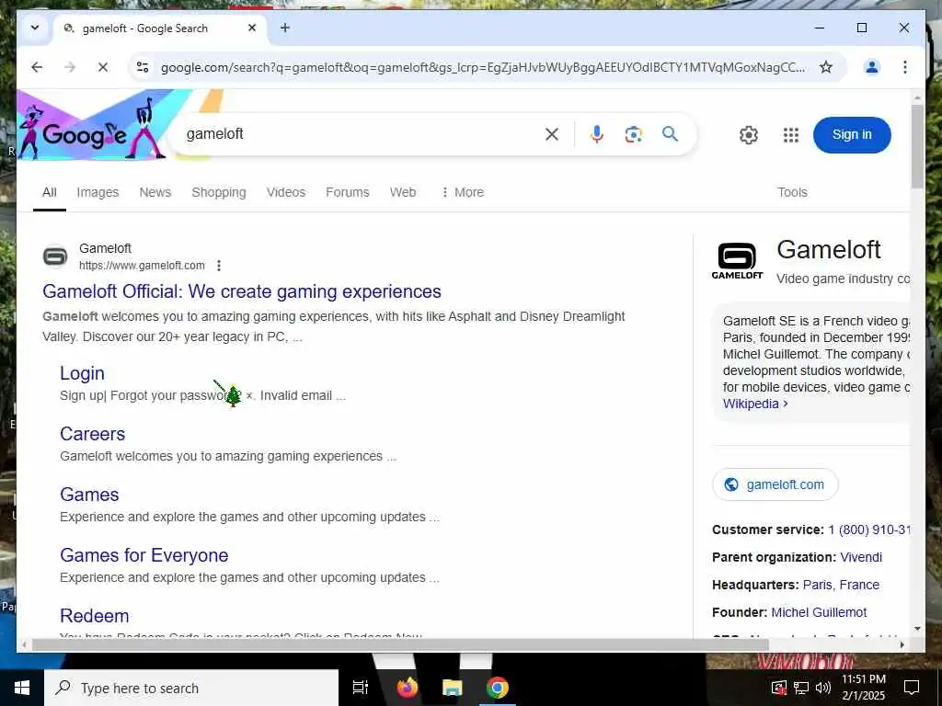Open Google quick settings gear
The width and height of the screenshot is (942, 706).
(x=749, y=135)
